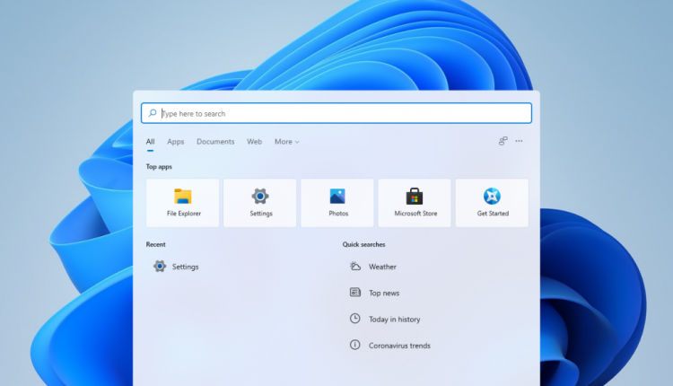Open the Photos app tile
673x386 pixels.
(337, 202)
